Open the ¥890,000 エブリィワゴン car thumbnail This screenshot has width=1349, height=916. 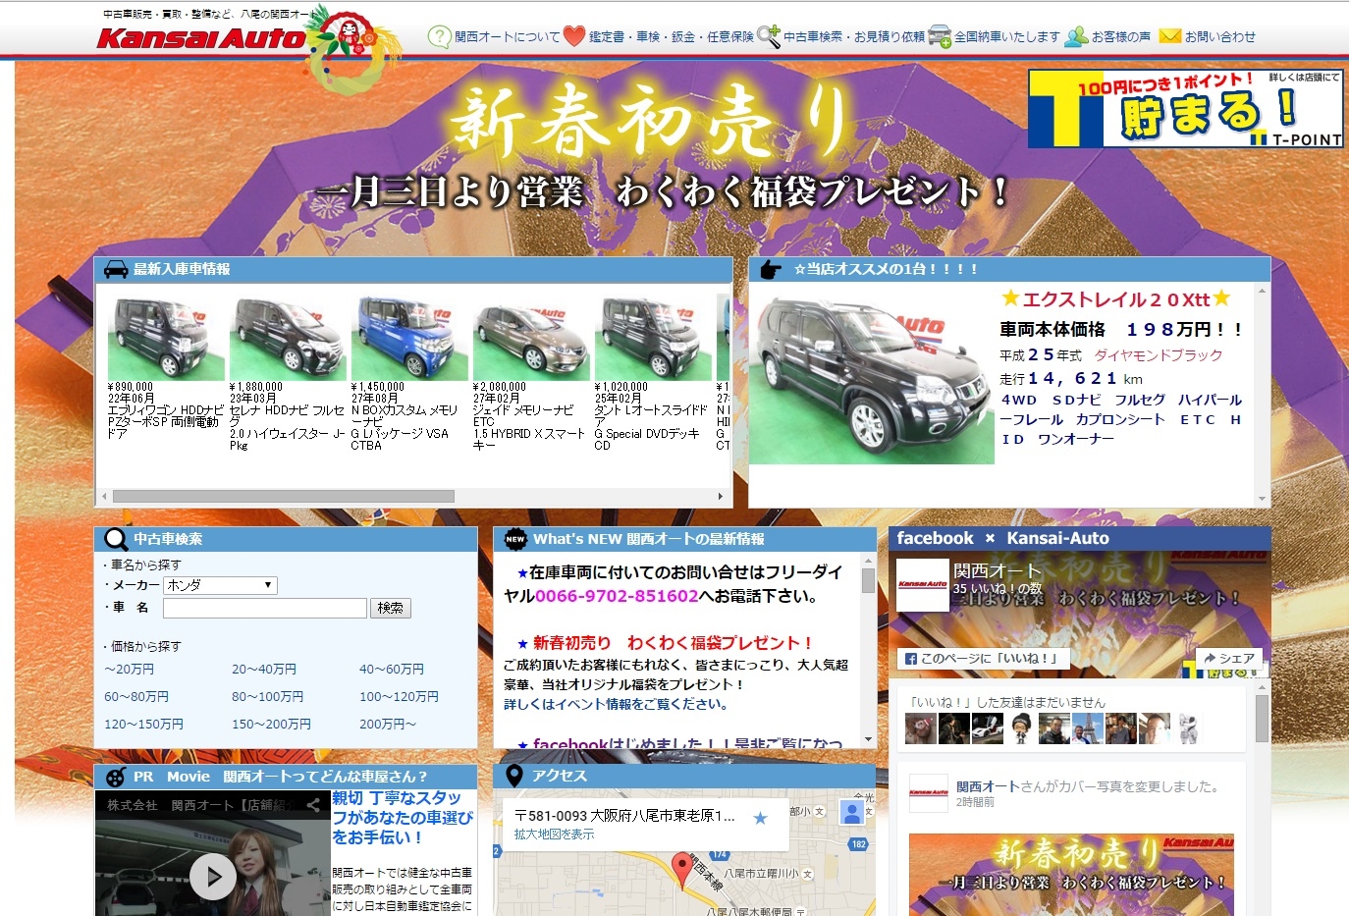(x=166, y=338)
